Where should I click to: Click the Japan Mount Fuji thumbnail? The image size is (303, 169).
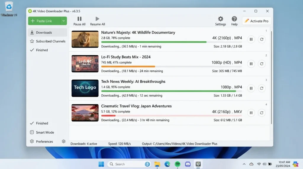click(x=85, y=113)
